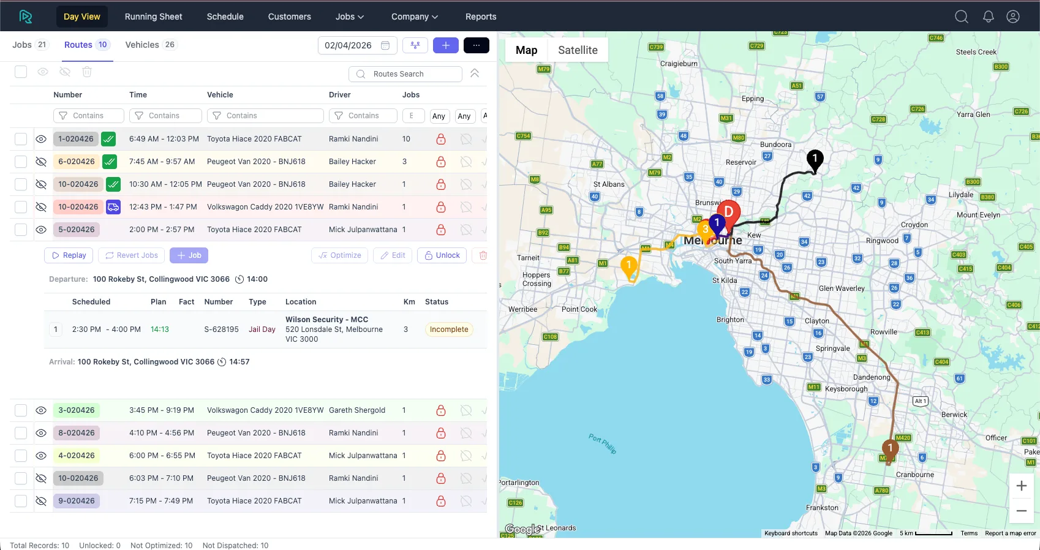Open Report a map error link
This screenshot has height=550, width=1040.
(1011, 533)
